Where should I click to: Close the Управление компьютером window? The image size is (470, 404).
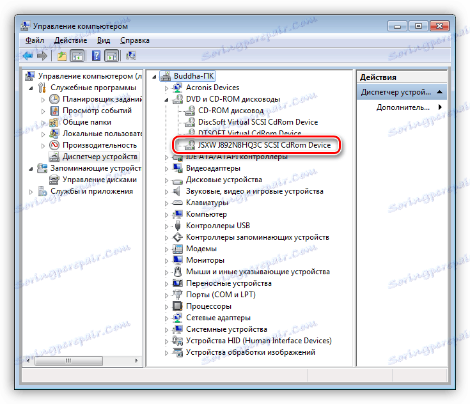click(439, 26)
